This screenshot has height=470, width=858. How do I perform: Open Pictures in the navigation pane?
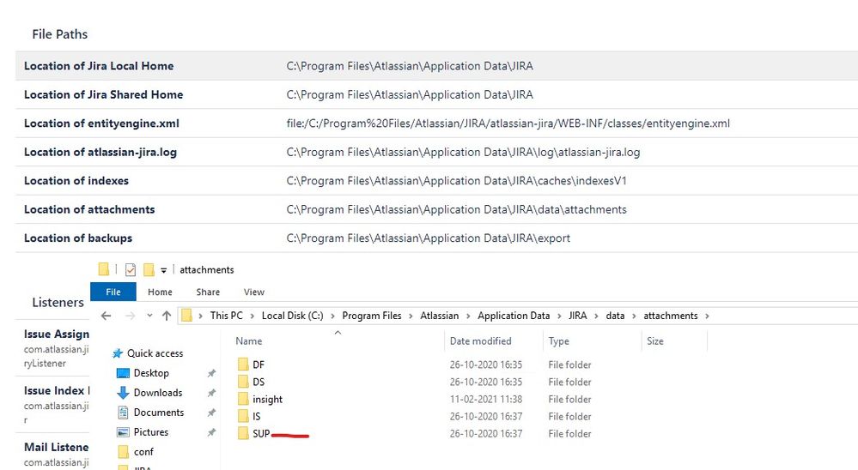(x=151, y=431)
